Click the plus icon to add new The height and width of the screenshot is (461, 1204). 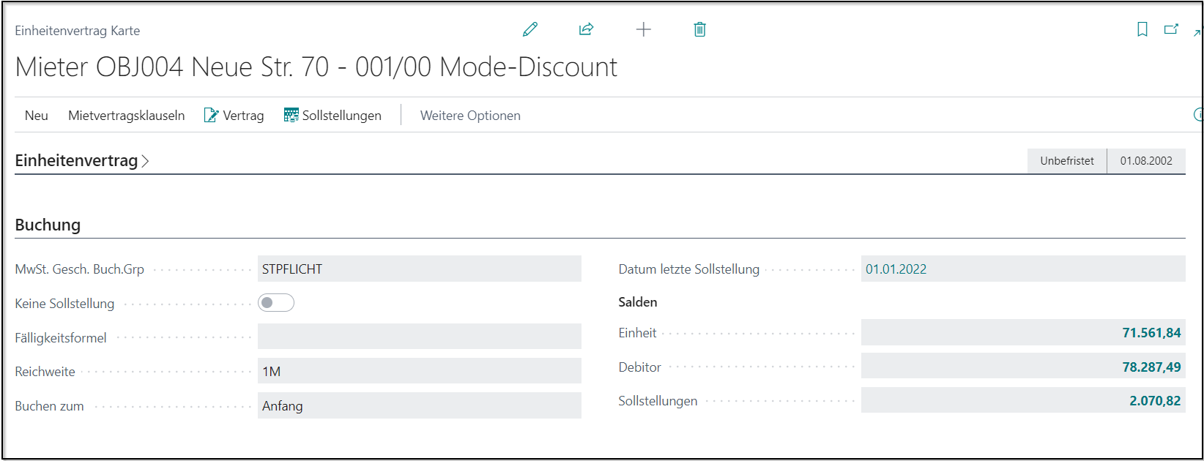click(x=643, y=29)
